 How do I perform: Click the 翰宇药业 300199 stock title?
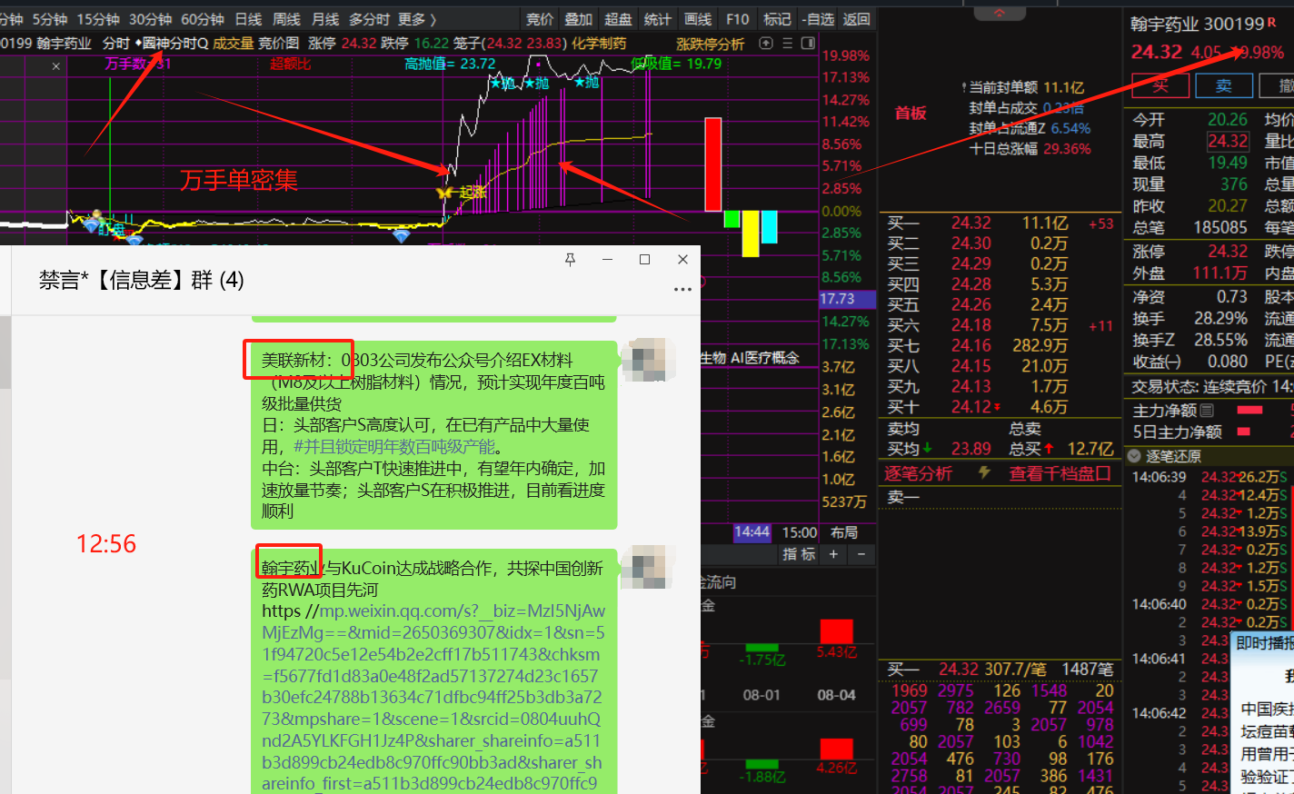click(1198, 24)
